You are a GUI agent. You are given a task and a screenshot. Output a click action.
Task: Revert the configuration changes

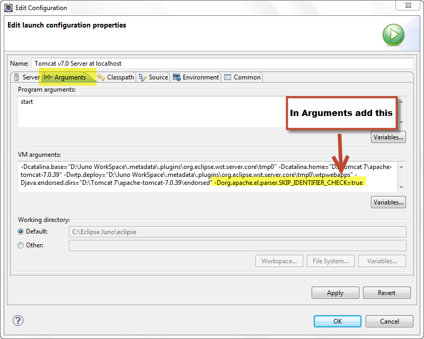(x=387, y=293)
